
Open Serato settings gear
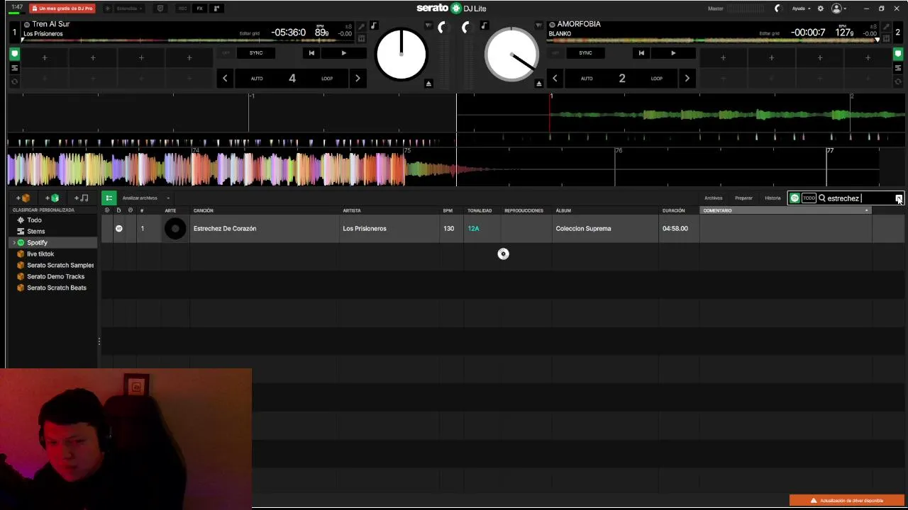[821, 8]
